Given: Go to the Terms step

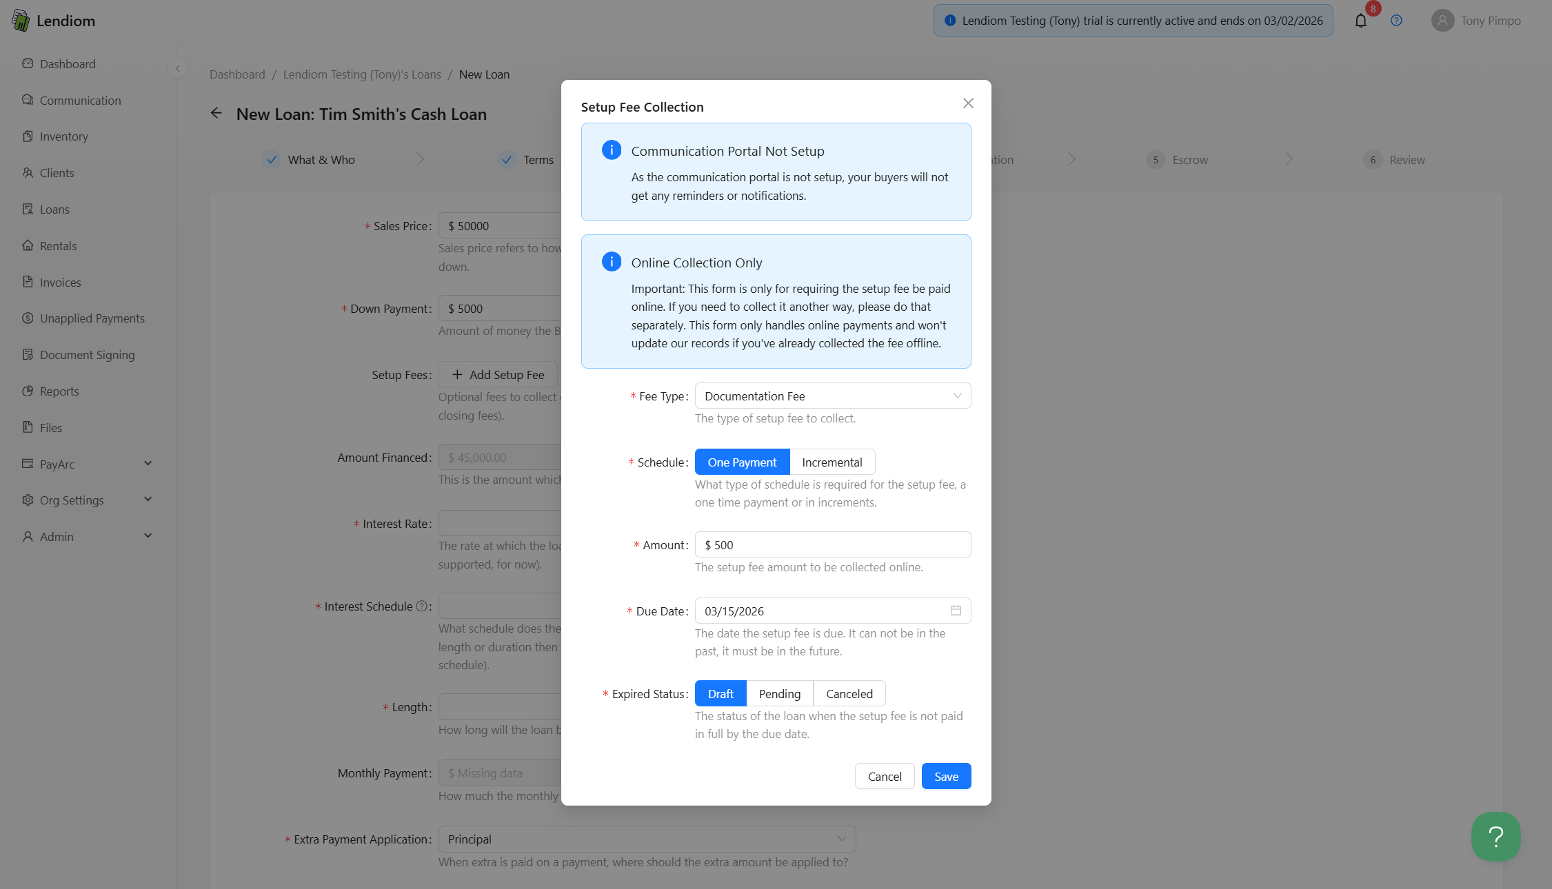Looking at the screenshot, I should coord(526,160).
